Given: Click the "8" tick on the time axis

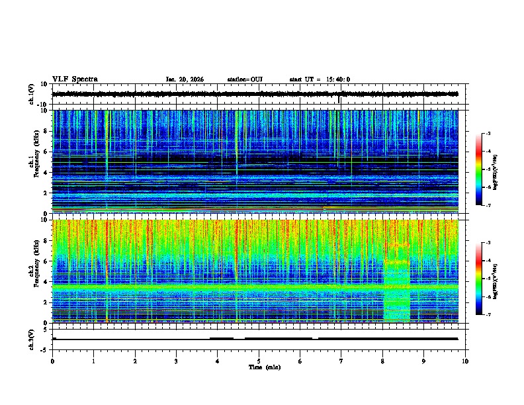Looking at the screenshot, I should 382,361.
